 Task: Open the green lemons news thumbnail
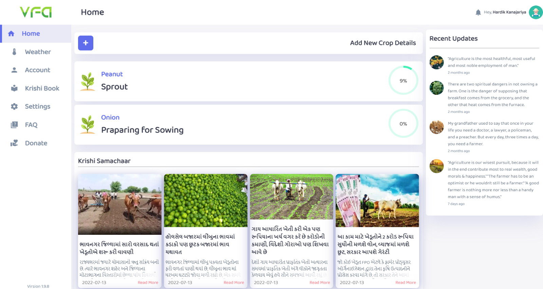(x=206, y=200)
